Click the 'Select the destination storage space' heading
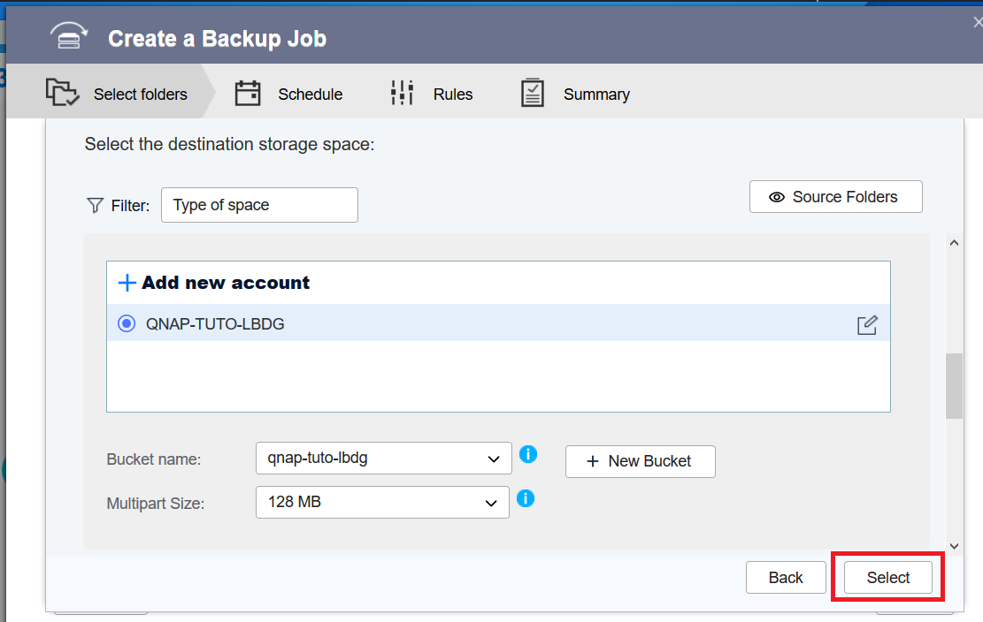 pyautogui.click(x=229, y=145)
